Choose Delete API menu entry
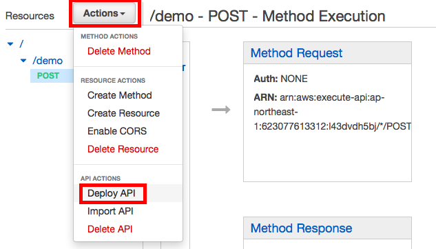The width and height of the screenshot is (436, 249). tap(110, 229)
